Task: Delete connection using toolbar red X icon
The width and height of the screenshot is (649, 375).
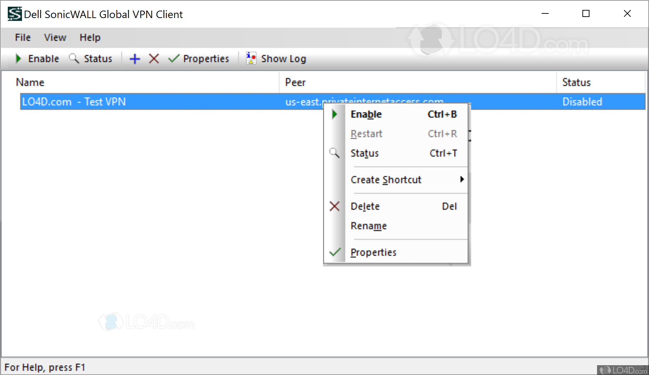Action: [x=154, y=59]
